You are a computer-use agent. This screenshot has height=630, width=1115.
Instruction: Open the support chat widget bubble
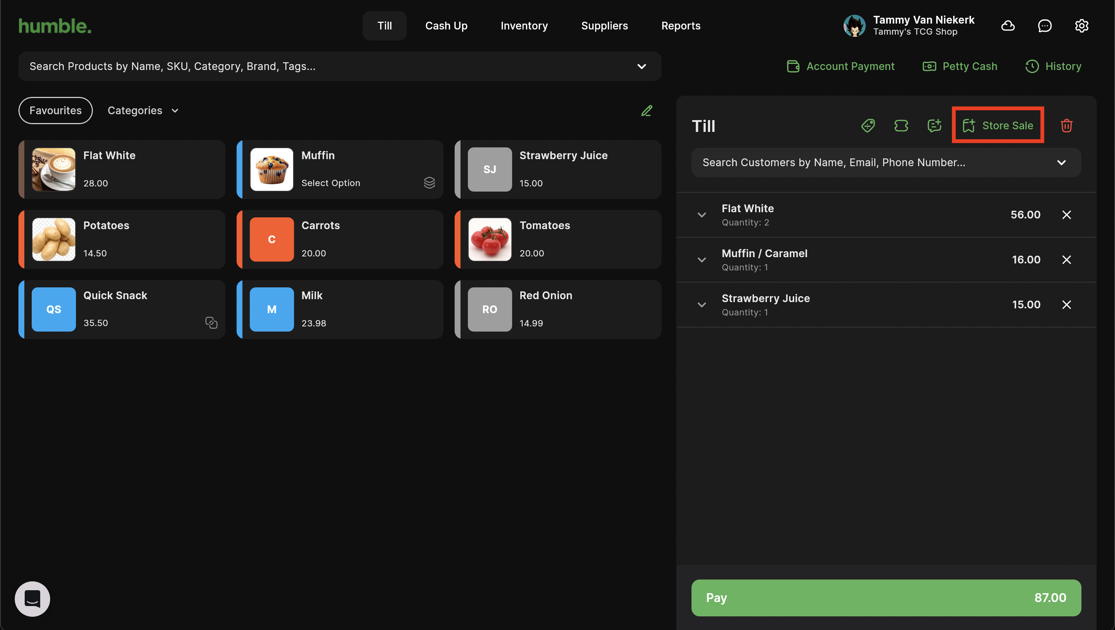point(32,599)
